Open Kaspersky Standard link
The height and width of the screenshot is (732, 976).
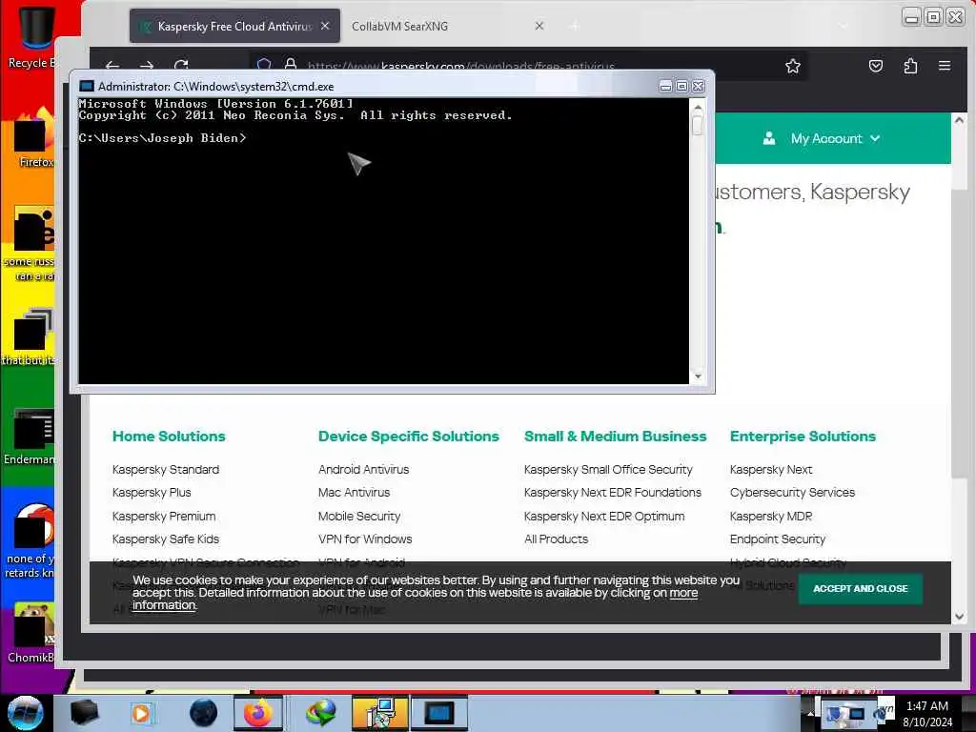click(x=166, y=469)
